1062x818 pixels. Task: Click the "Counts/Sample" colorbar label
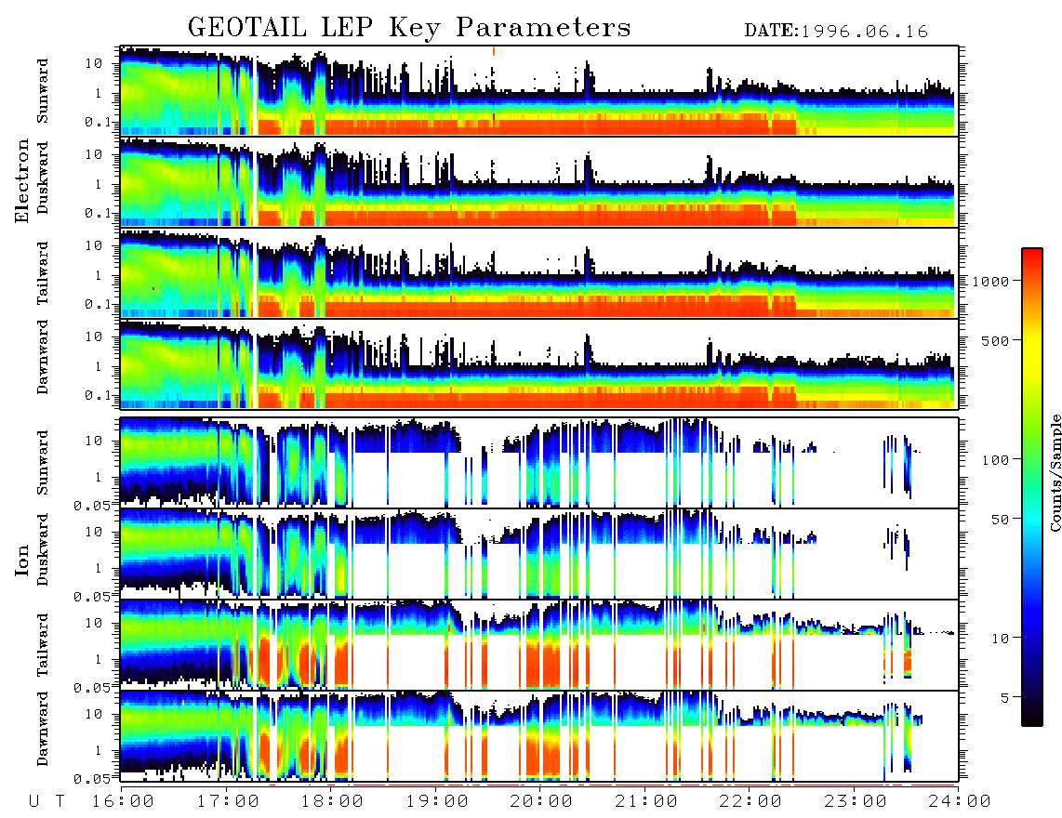click(x=1055, y=472)
